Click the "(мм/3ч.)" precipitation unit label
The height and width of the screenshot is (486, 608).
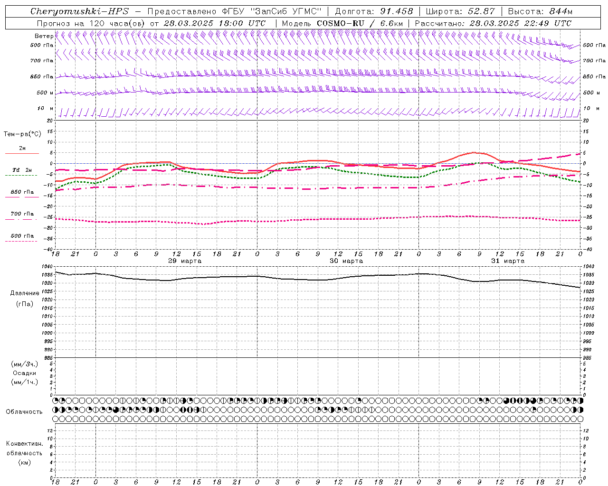(25, 364)
